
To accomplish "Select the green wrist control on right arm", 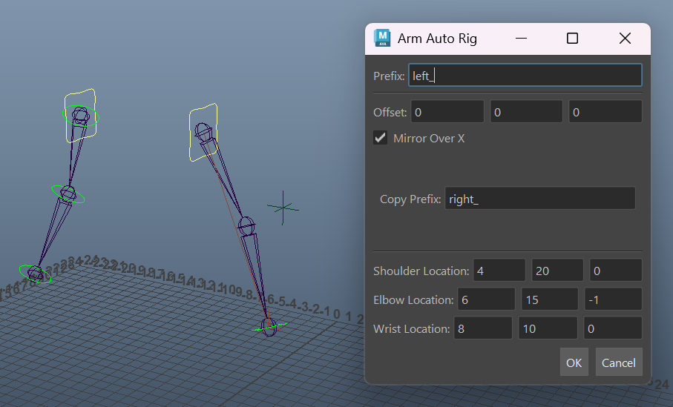I will [269, 327].
